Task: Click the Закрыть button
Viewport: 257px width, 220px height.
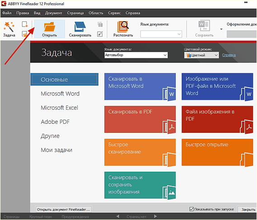Action: (x=248, y=209)
